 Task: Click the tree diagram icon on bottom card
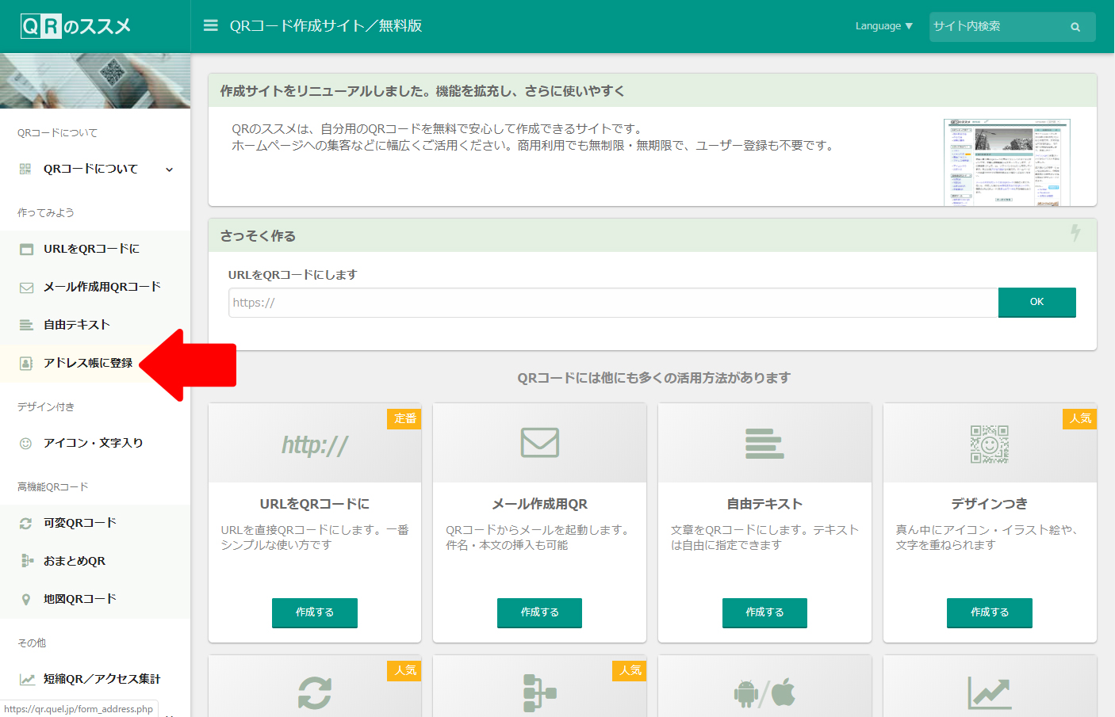click(x=540, y=693)
